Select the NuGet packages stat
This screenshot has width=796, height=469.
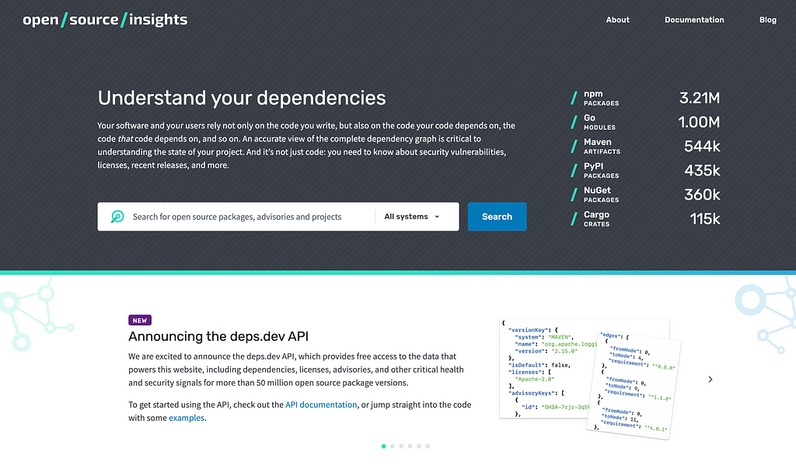click(x=646, y=195)
